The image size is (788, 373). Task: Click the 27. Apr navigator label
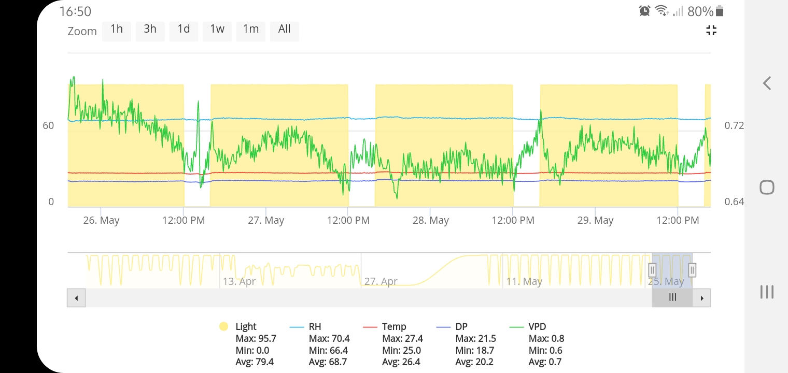381,281
